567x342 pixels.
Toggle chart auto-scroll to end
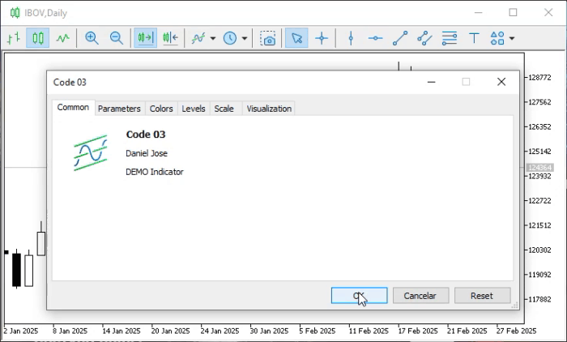tap(145, 38)
